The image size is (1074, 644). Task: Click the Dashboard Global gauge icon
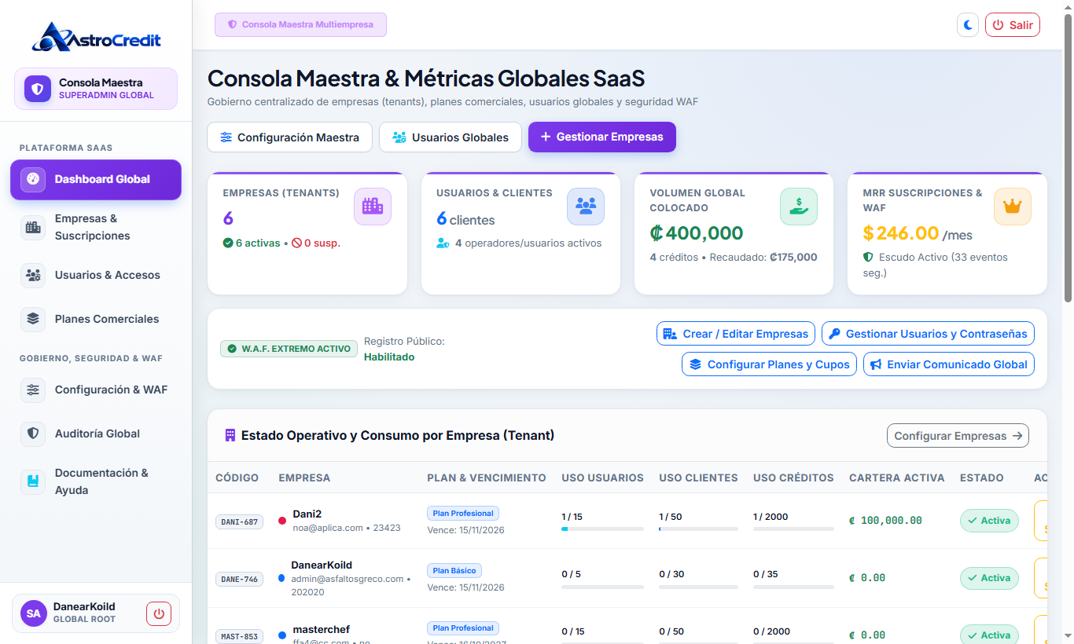[x=33, y=179]
